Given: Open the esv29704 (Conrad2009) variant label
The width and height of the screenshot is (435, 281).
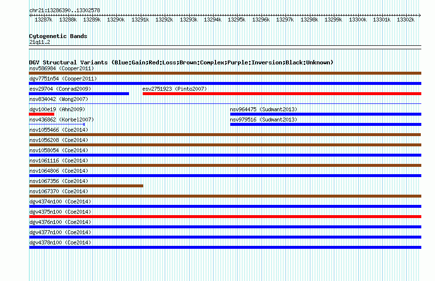Looking at the screenshot, I should click(60, 89).
